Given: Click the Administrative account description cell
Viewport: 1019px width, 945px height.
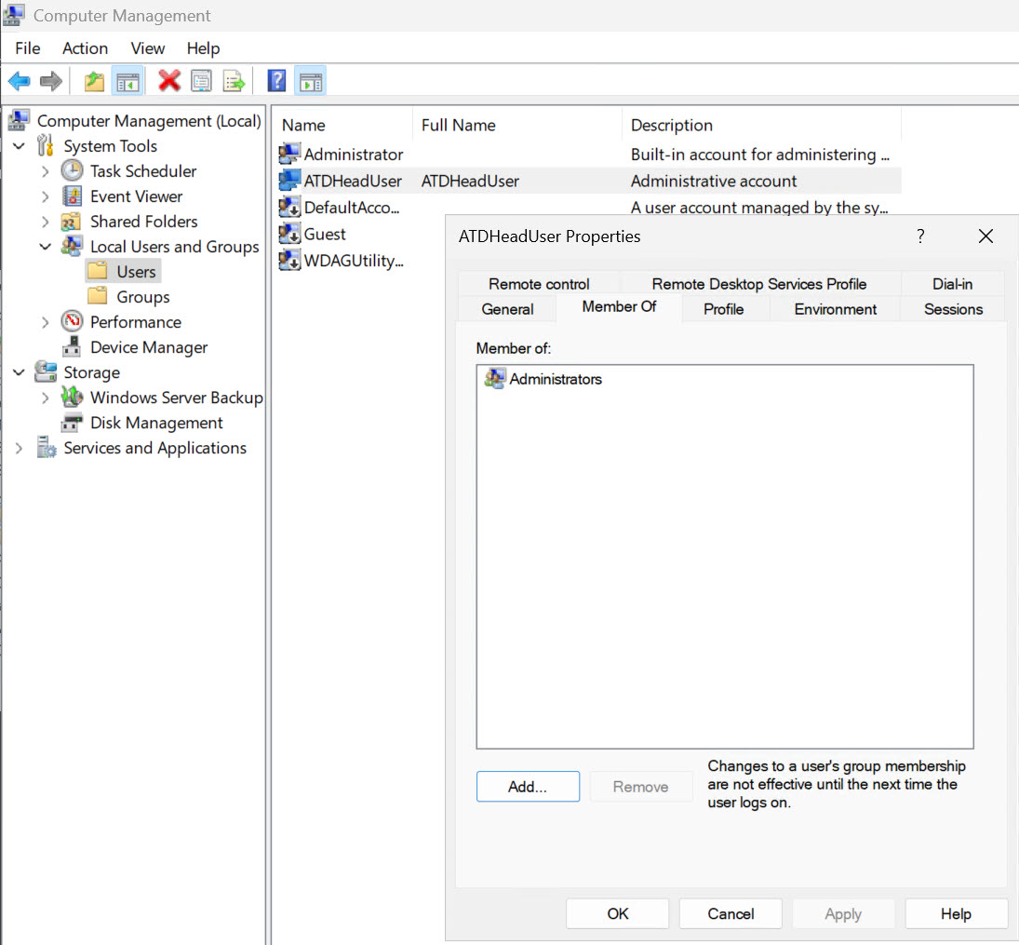Looking at the screenshot, I should pyautogui.click(x=714, y=181).
